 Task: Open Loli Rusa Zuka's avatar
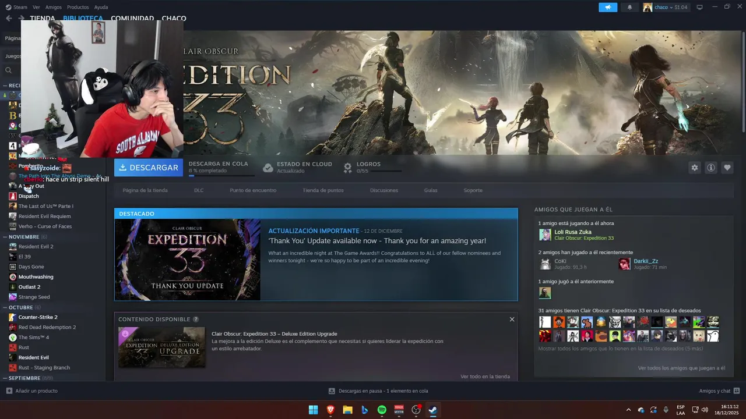point(545,235)
